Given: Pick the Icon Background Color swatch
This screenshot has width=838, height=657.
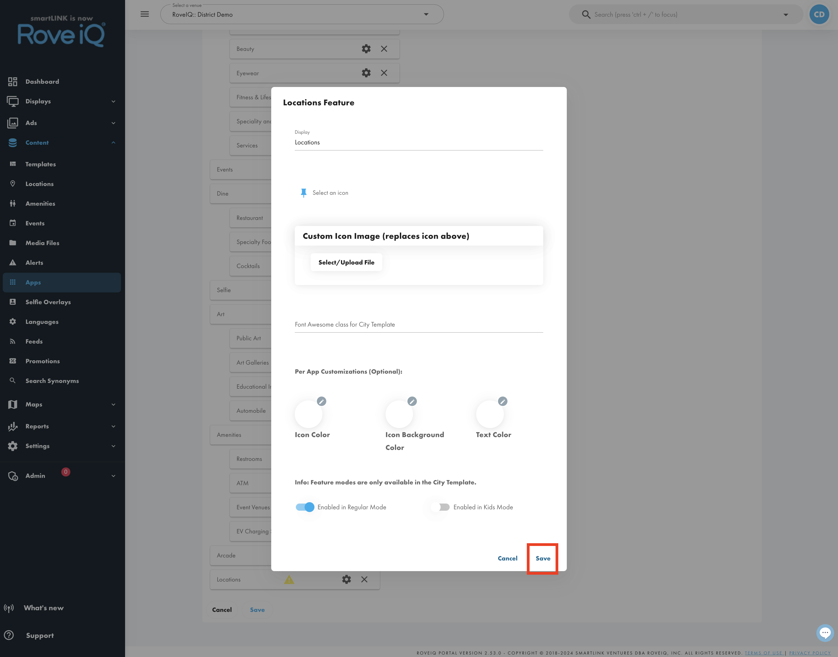Looking at the screenshot, I should pos(399,414).
